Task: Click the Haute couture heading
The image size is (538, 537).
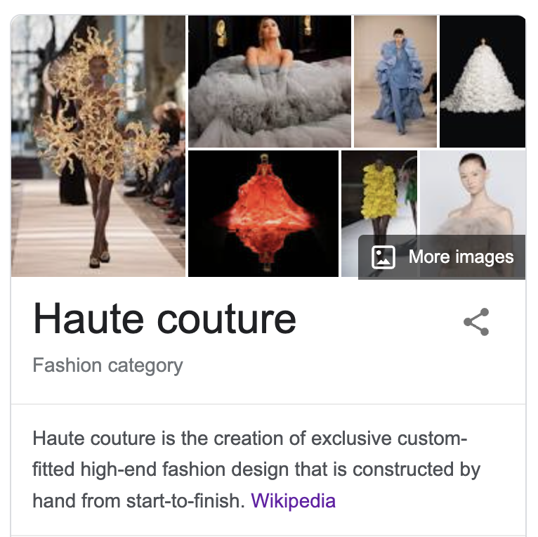Action: tap(164, 318)
